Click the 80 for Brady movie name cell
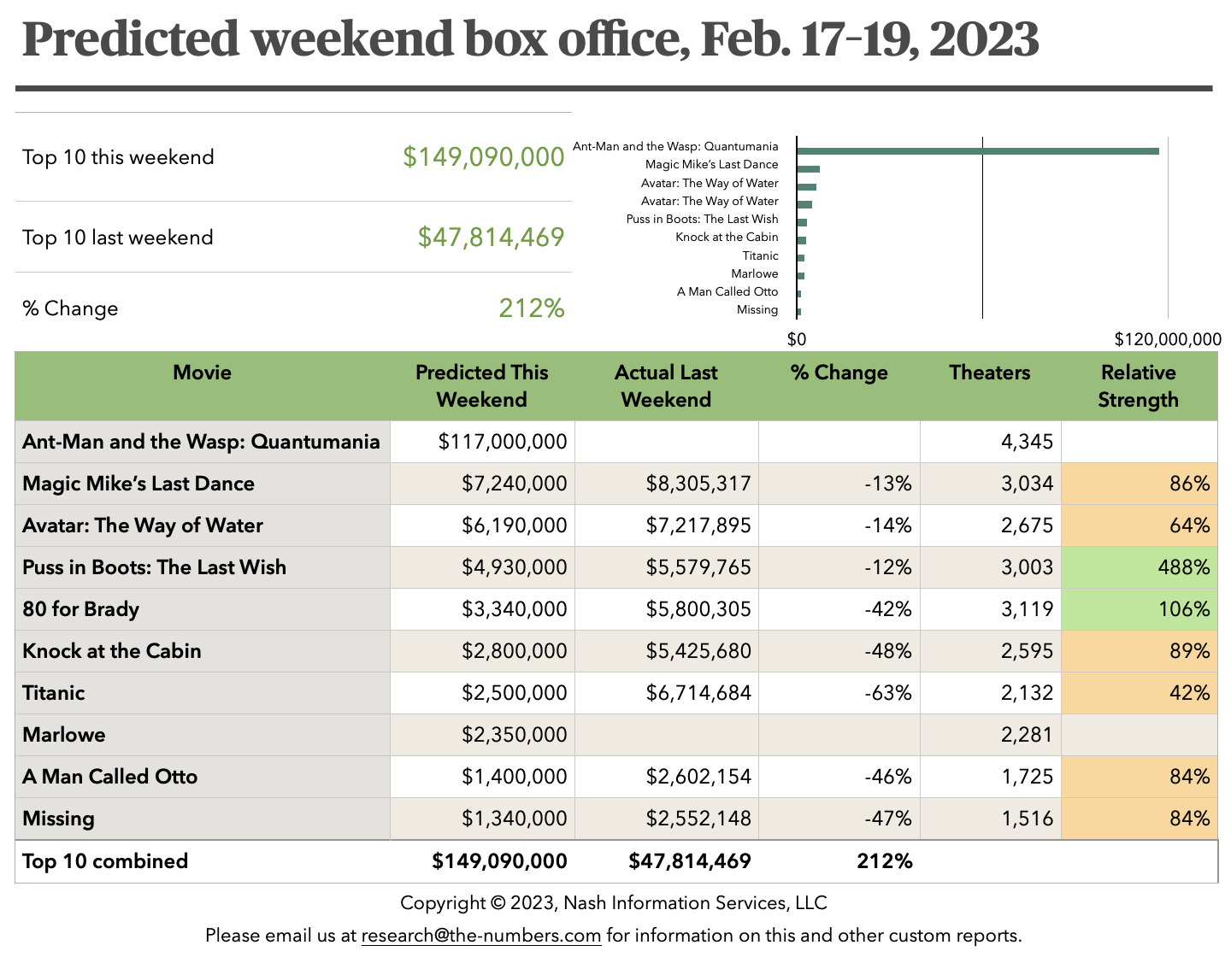This screenshot has width=1231, height=957. [x=81, y=609]
